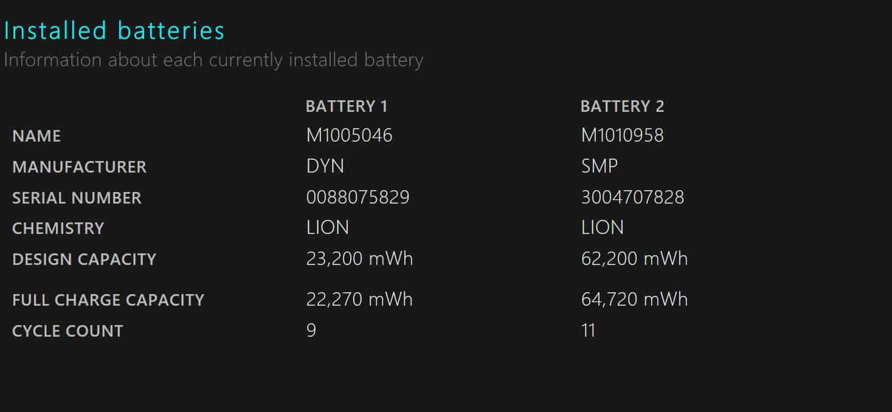This screenshot has height=412, width=892.
Task: Select the 62,200 mWh design capacity
Action: click(x=634, y=258)
